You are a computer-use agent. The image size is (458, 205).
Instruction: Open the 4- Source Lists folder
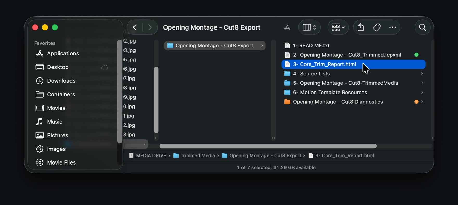click(x=353, y=74)
